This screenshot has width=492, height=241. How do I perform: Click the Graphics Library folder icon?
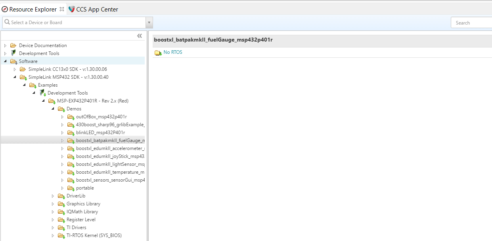pos(61,204)
